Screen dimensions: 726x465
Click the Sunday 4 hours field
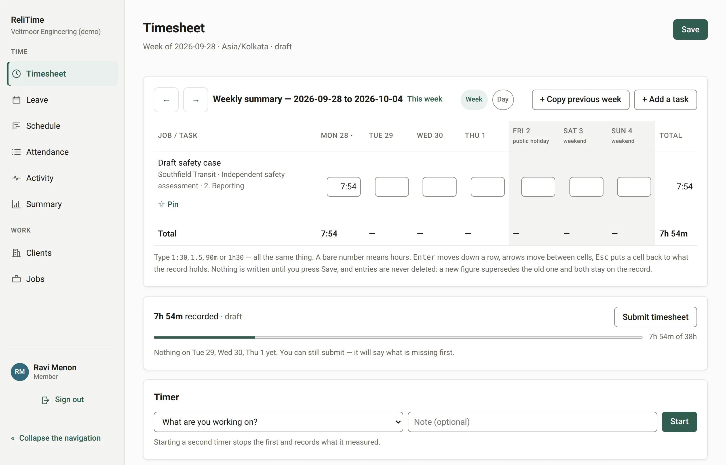pyautogui.click(x=634, y=187)
